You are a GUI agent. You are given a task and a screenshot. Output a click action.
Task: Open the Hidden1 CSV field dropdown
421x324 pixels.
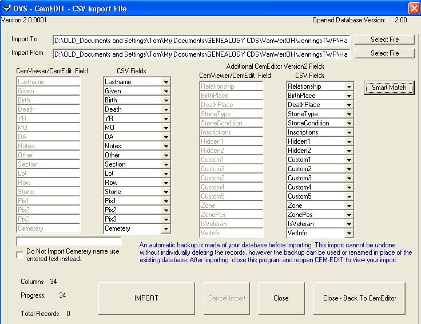349,141
